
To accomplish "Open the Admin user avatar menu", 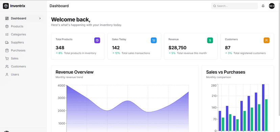I will [x=272, y=6].
